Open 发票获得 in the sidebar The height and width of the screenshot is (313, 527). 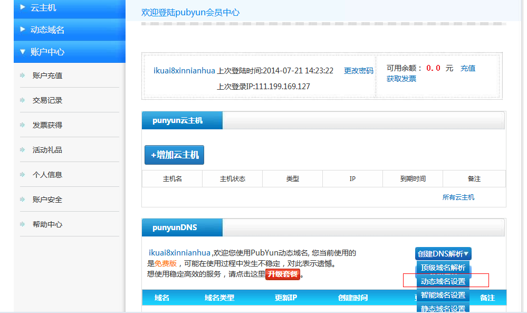(47, 126)
